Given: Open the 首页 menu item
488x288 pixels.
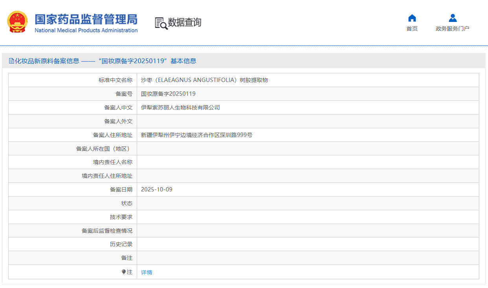Looking at the screenshot, I should [x=411, y=28].
